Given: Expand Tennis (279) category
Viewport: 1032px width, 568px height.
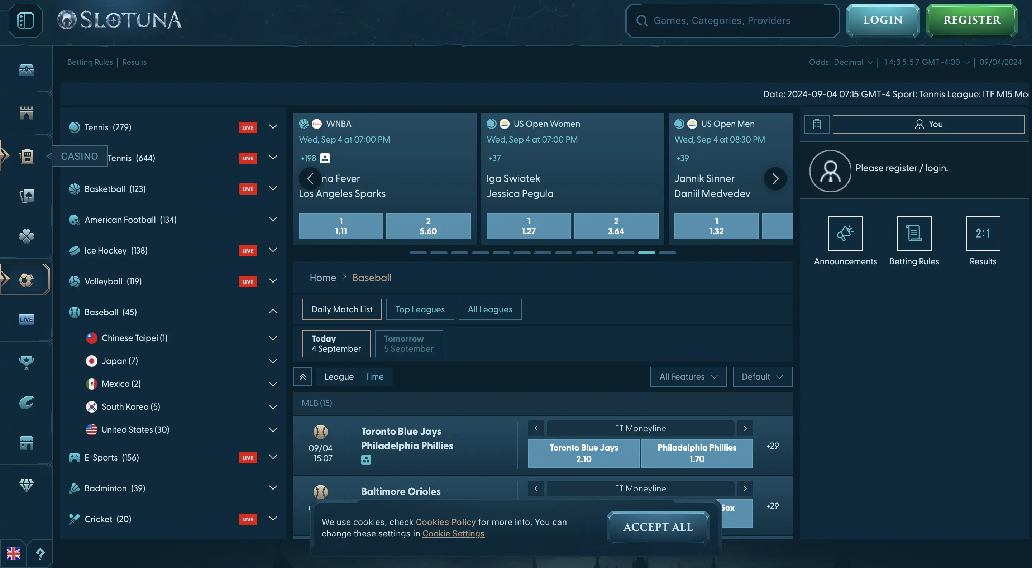Looking at the screenshot, I should coord(273,127).
